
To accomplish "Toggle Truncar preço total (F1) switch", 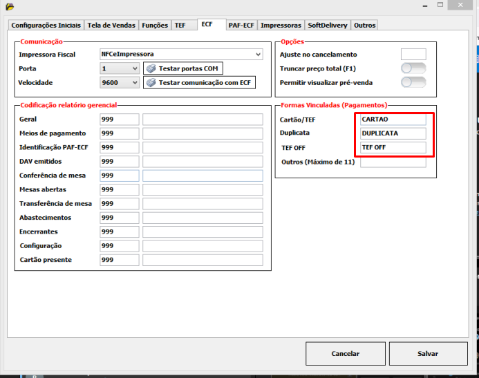I will pos(413,68).
